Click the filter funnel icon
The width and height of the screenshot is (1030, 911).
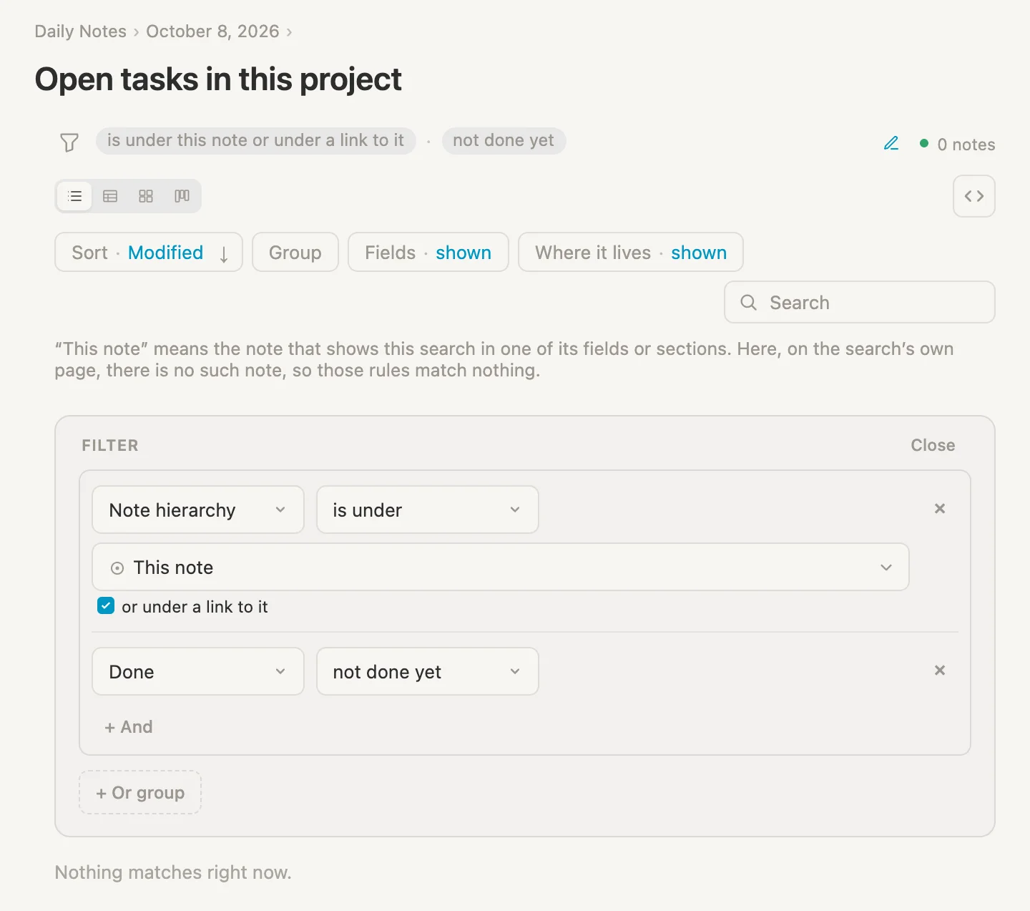(69, 142)
